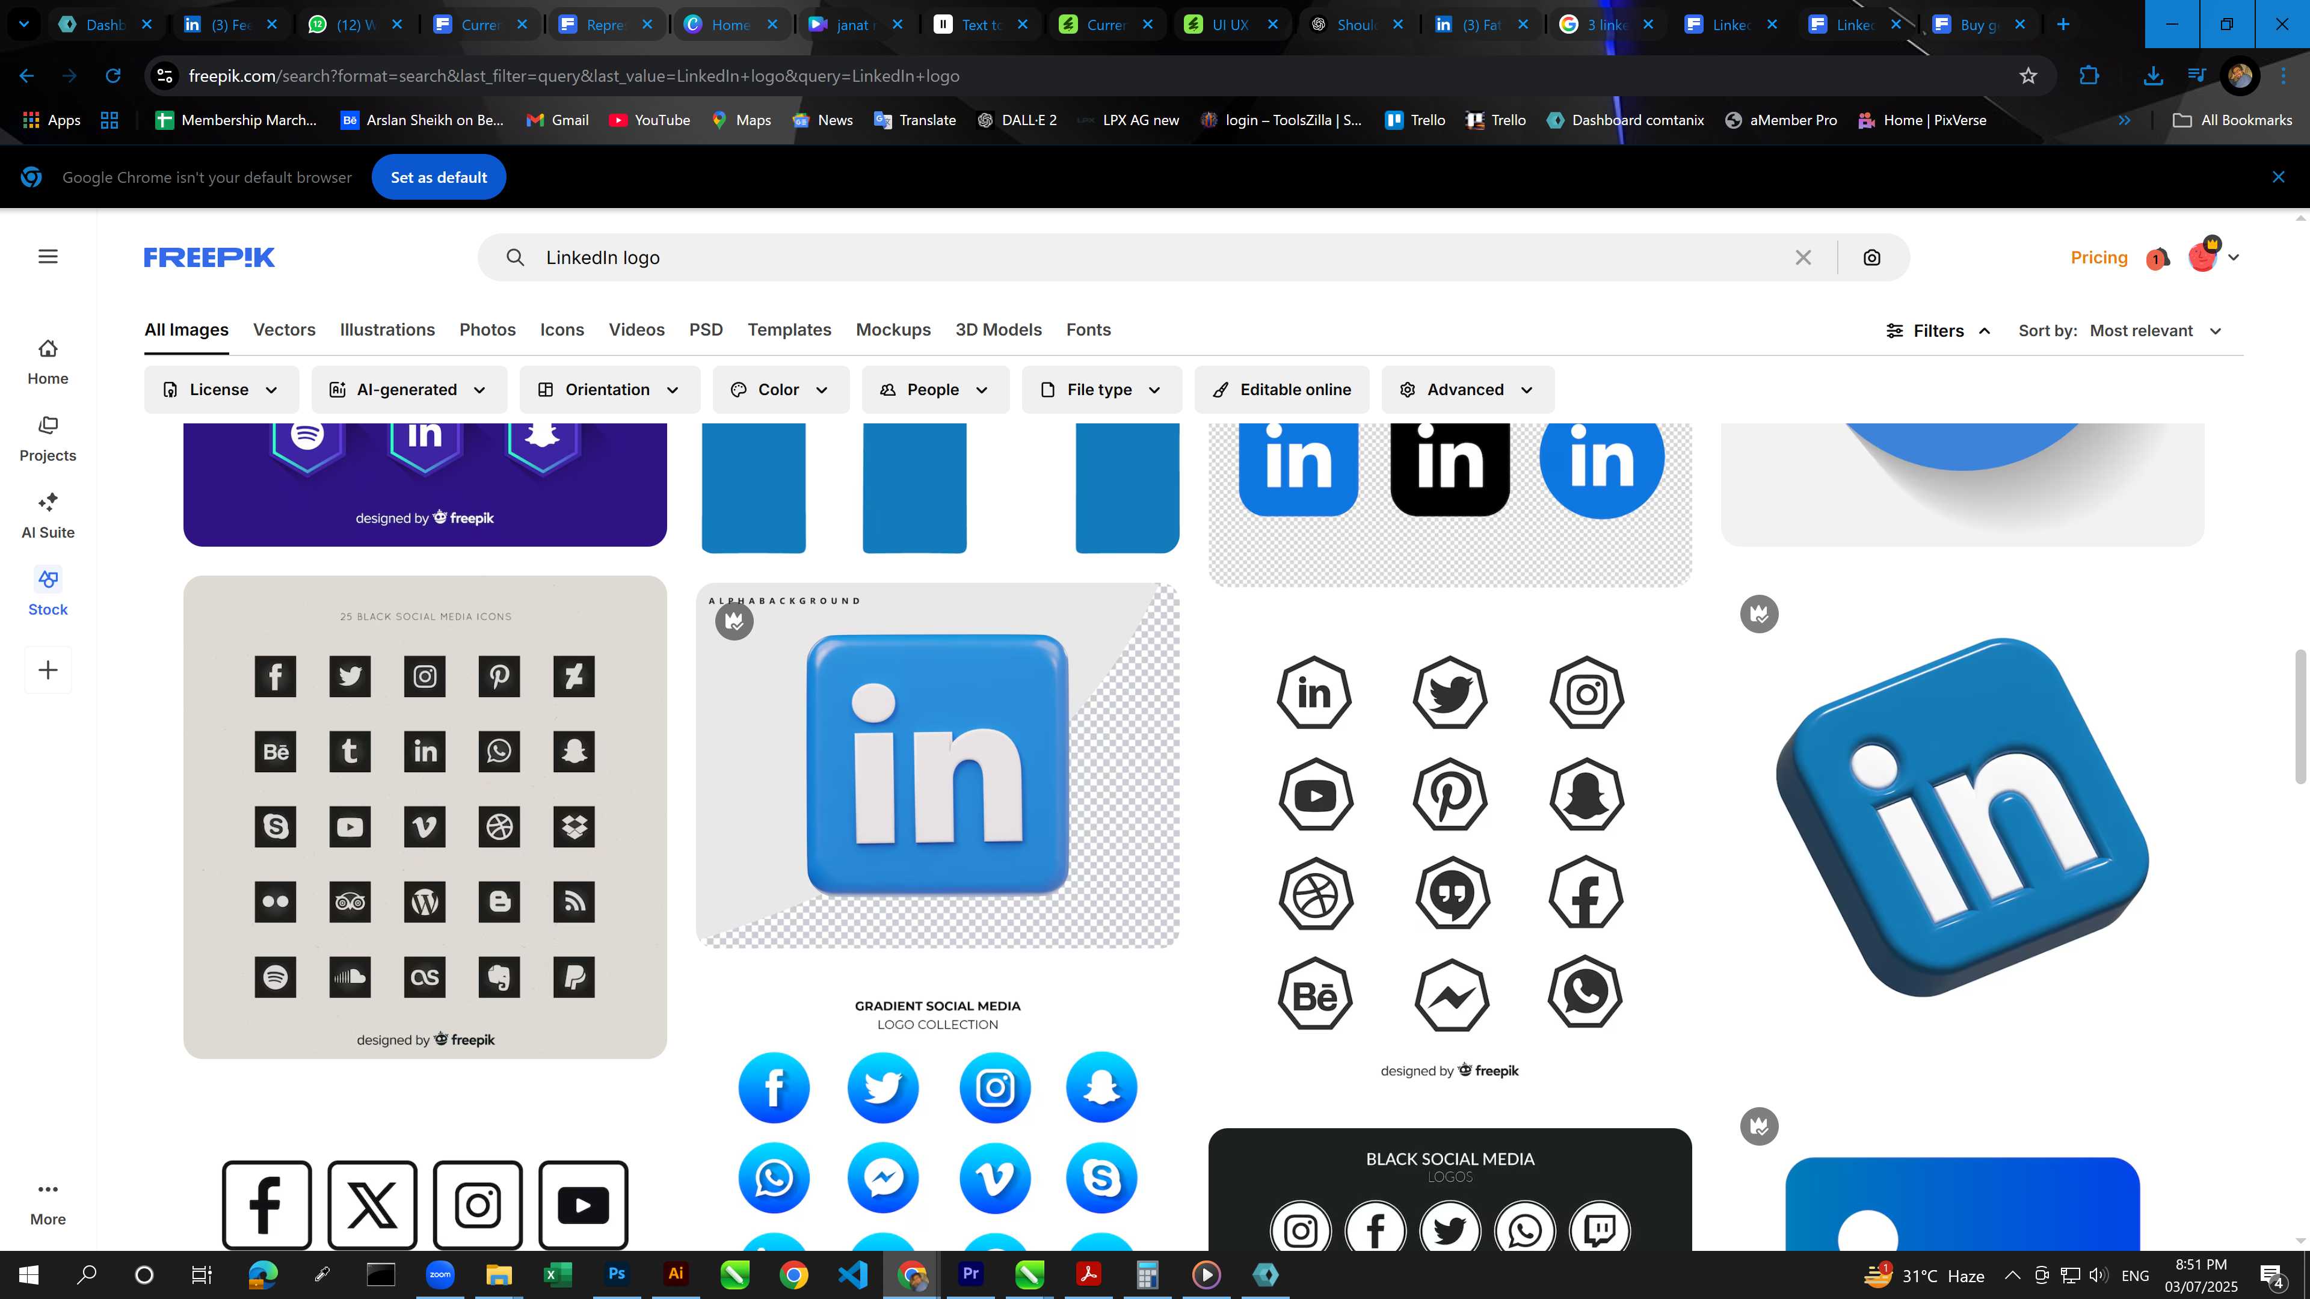Open the Orientation filter dropdown
Image resolution: width=2310 pixels, height=1299 pixels.
609,389
